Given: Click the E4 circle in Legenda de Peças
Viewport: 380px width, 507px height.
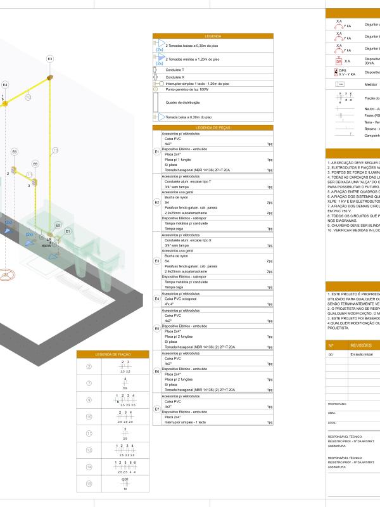Looking at the screenshot, I should tap(156, 298).
